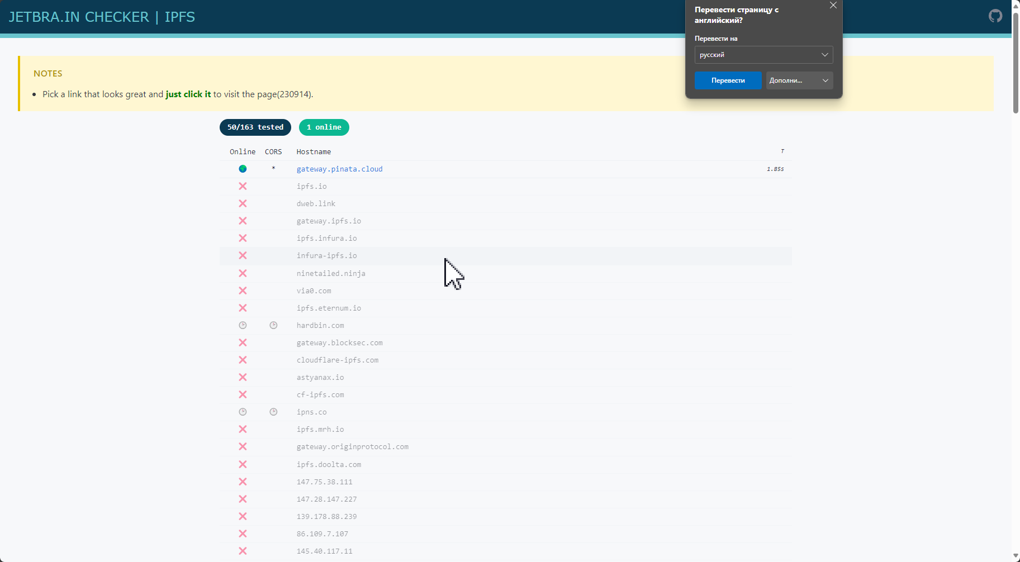Click the red X icon beside ipfs.io
The width and height of the screenshot is (1020, 562).
point(243,186)
